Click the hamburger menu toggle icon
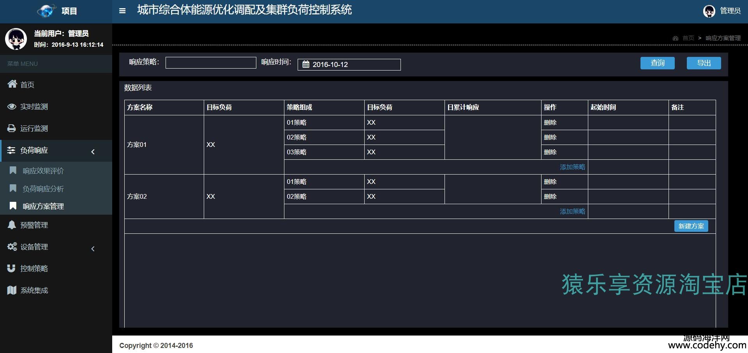 pyautogui.click(x=122, y=11)
